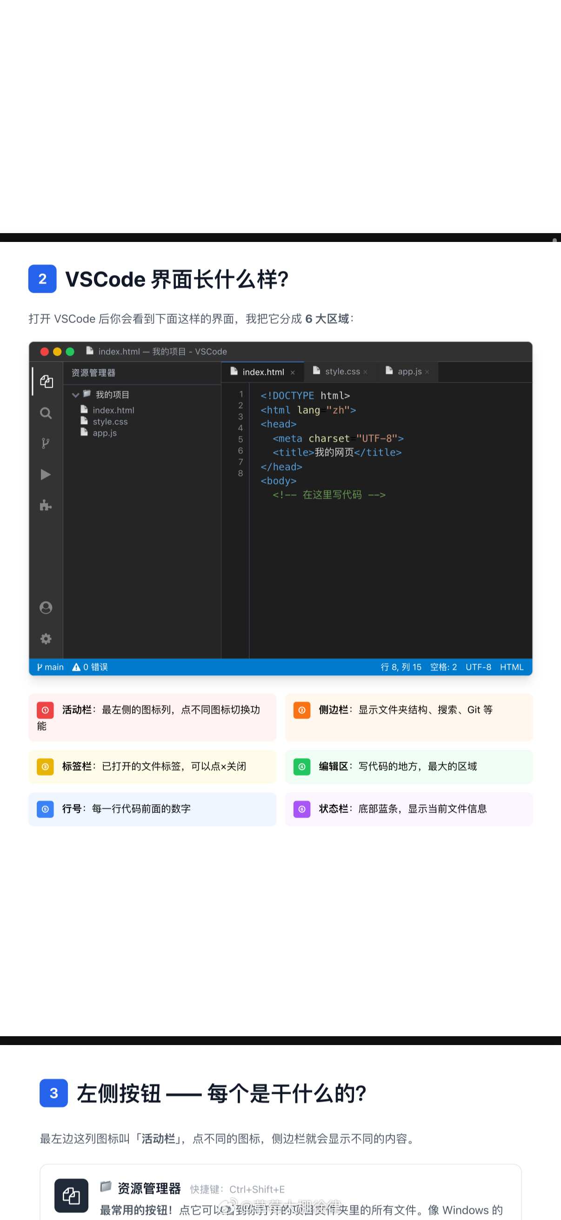Click the main branch in the status bar

pyautogui.click(x=50, y=667)
